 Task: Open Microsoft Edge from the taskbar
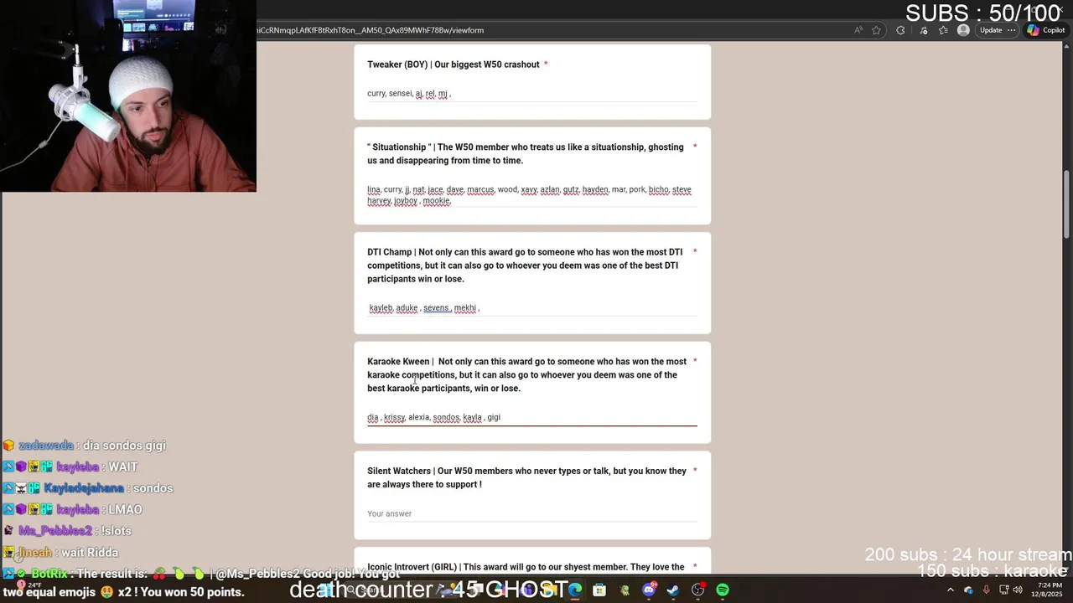tap(575, 590)
